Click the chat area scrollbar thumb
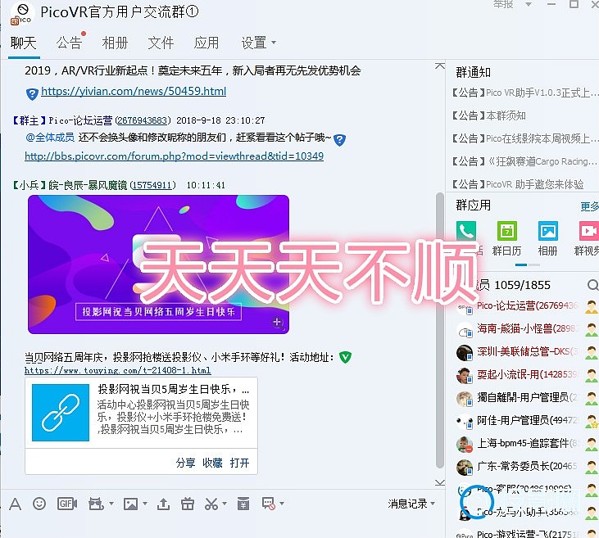The image size is (599, 538). click(x=440, y=330)
